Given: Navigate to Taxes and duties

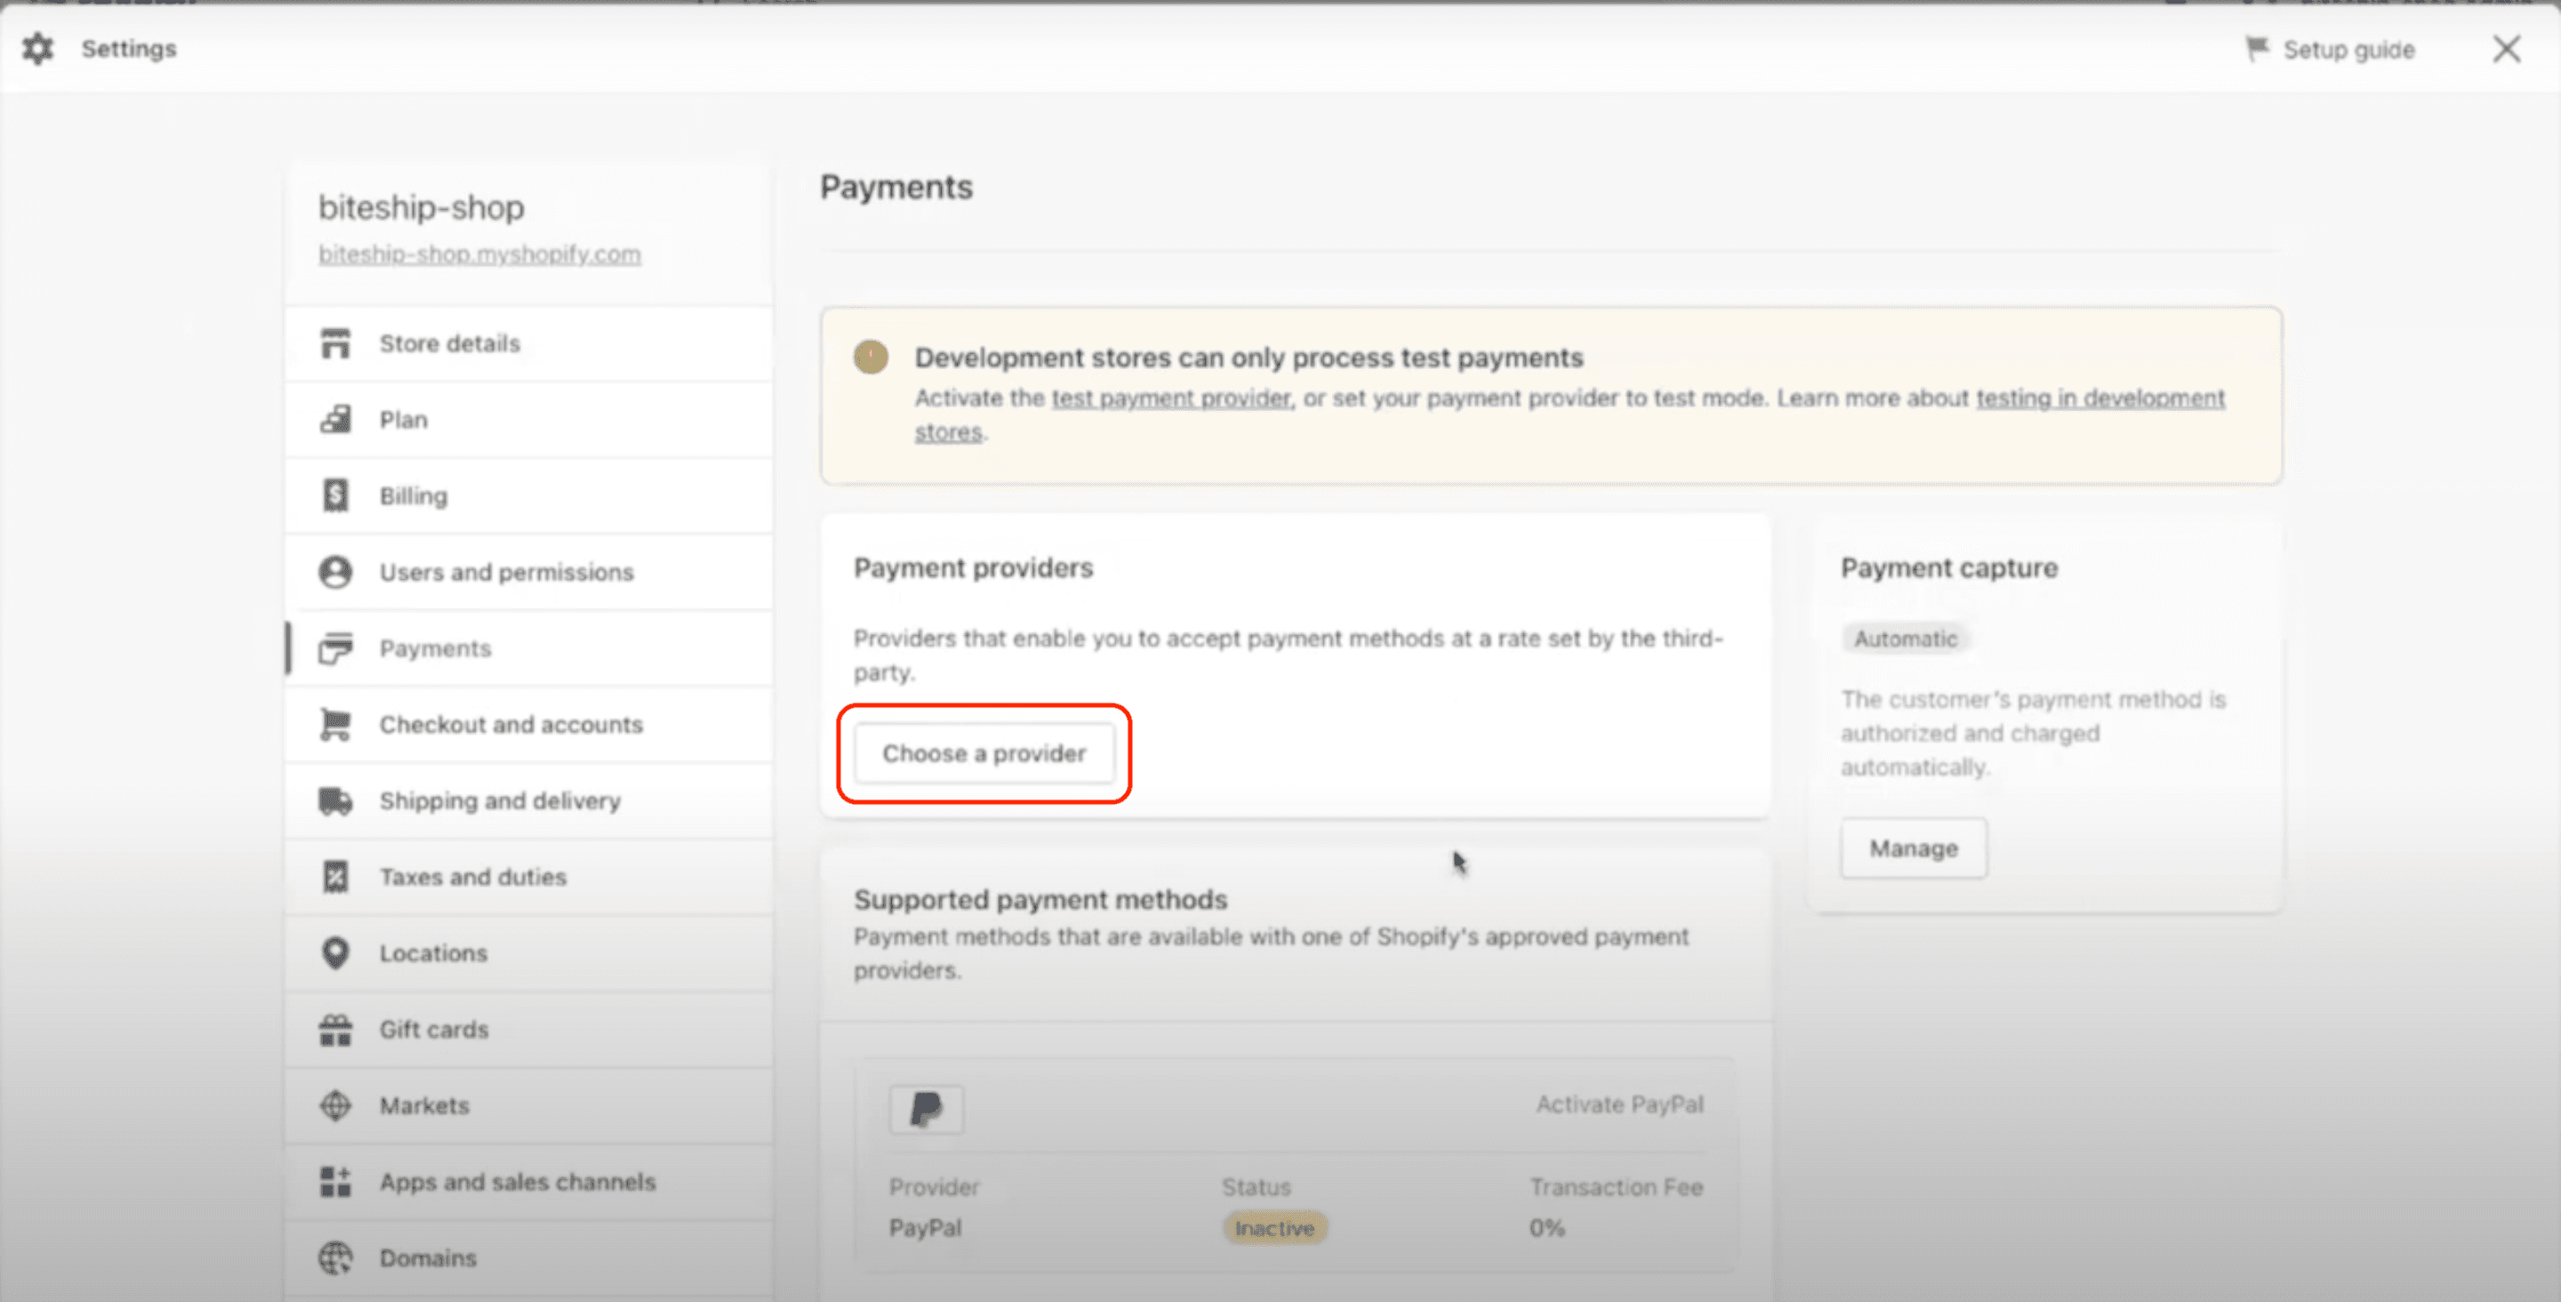Looking at the screenshot, I should 529,876.
